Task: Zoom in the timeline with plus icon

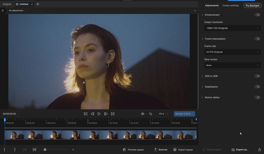Action: 73,150
